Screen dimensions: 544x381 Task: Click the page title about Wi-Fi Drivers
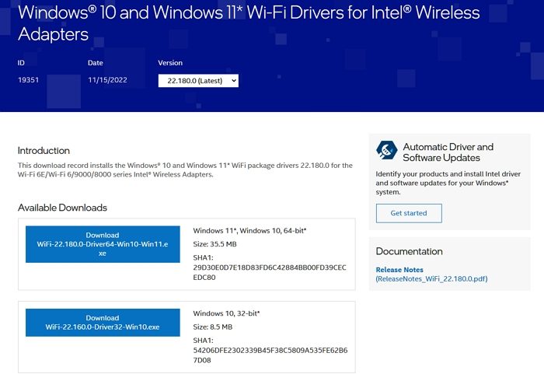point(249,23)
